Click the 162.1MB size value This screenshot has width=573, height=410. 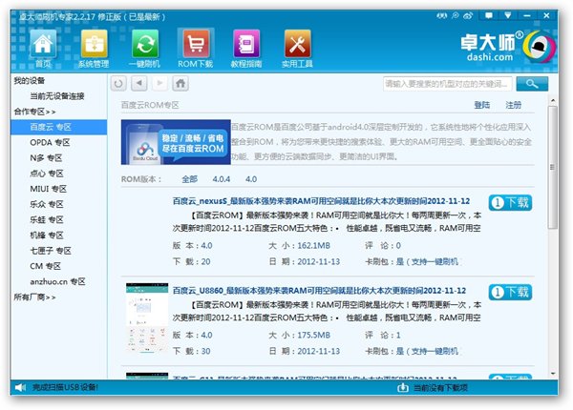[313, 245]
